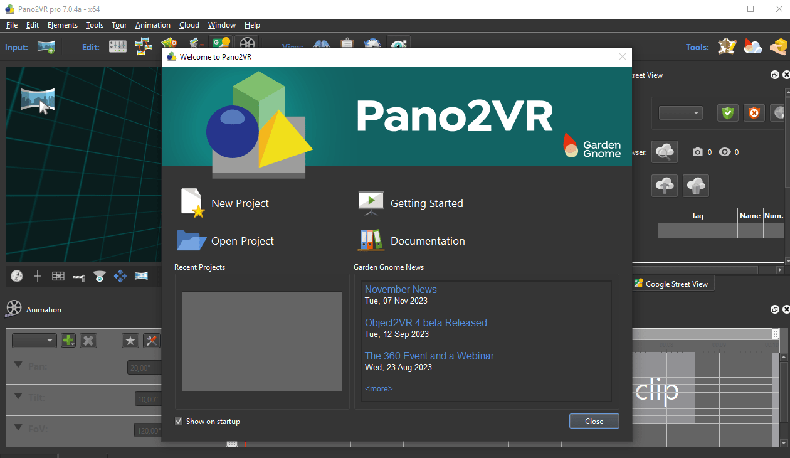Open the Tour Browser icon in Edit toolbar
The image size is (790, 458).
[144, 46]
